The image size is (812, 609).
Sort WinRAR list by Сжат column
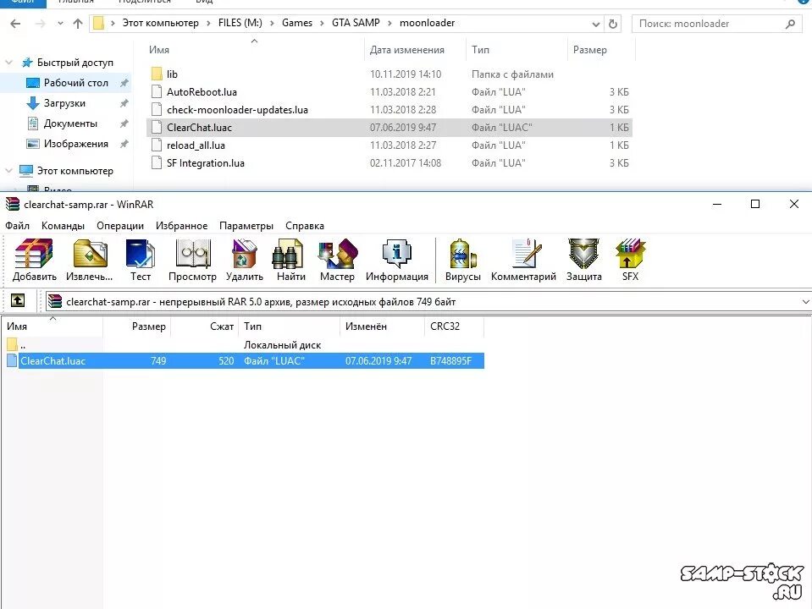click(205, 326)
